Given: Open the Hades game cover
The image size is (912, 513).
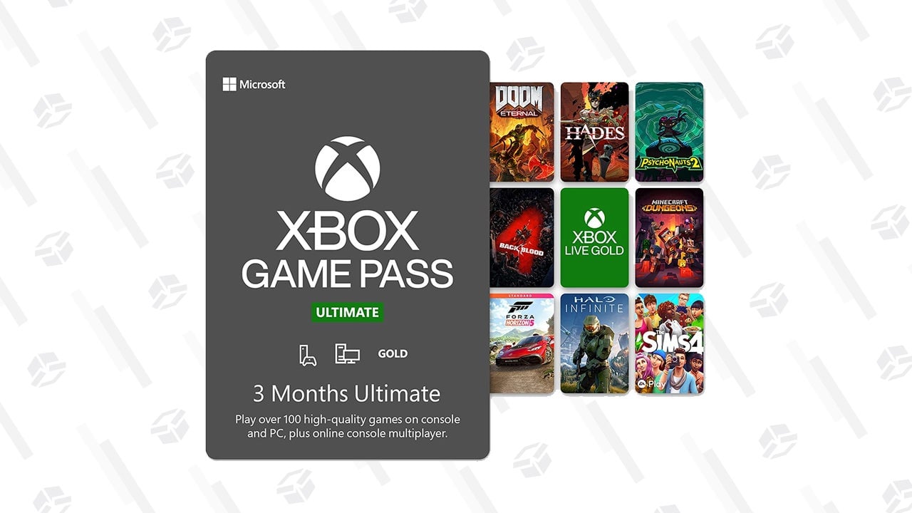Looking at the screenshot, I should point(595,132).
